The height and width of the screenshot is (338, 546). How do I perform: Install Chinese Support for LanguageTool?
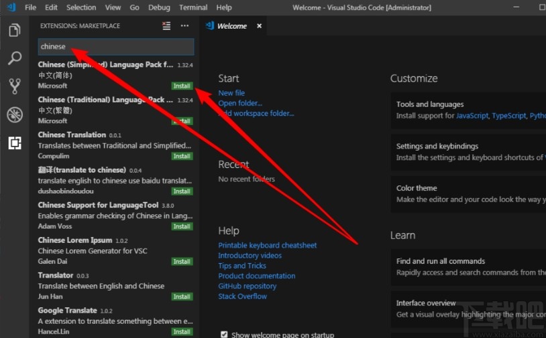(x=182, y=226)
